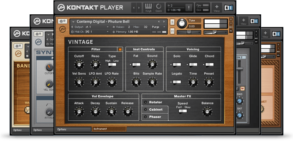Screen dimensions: 293x141
Task: Open instrument settings gear on Phuture Bell
Action: pos(62,21)
